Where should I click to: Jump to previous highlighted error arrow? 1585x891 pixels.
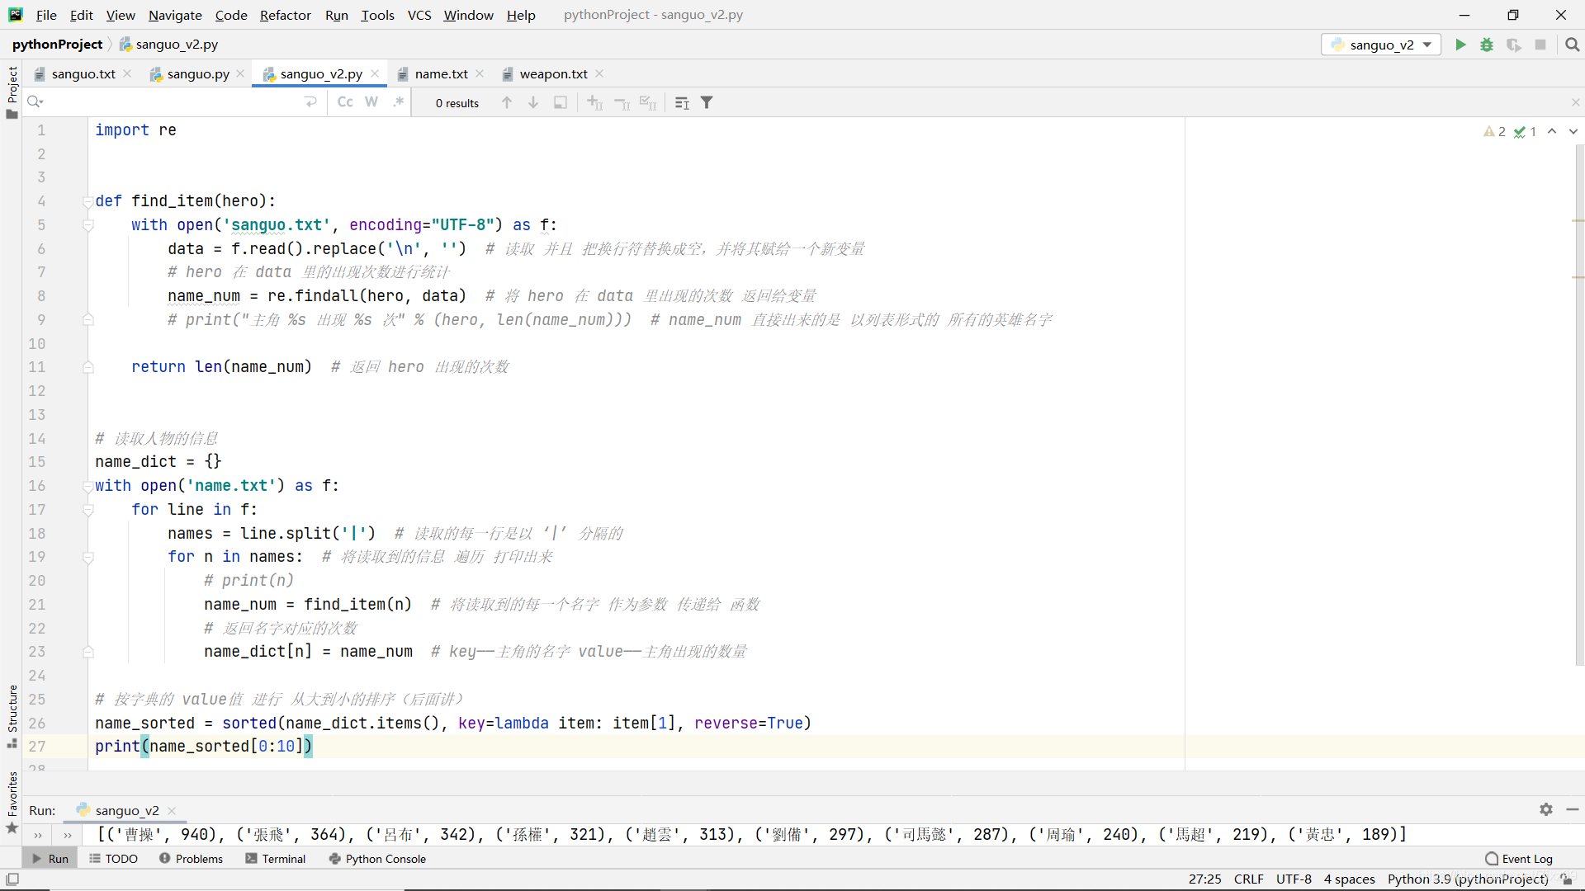[x=1552, y=132]
